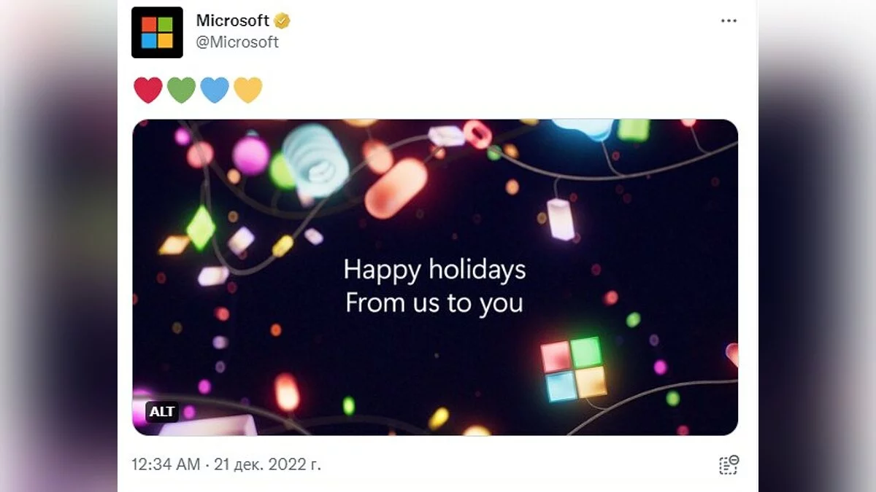Click the blue heart emoji
The width and height of the screenshot is (876, 492).
tap(215, 90)
